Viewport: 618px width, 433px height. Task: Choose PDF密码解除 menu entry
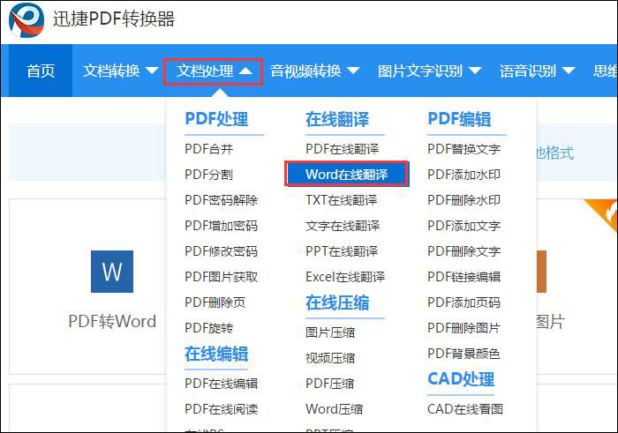(222, 200)
